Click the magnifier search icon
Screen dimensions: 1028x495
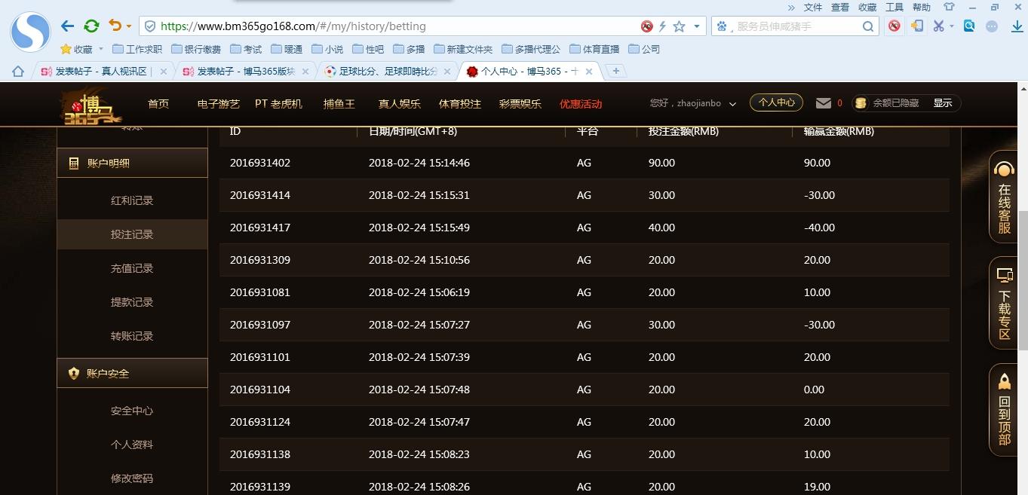click(868, 26)
